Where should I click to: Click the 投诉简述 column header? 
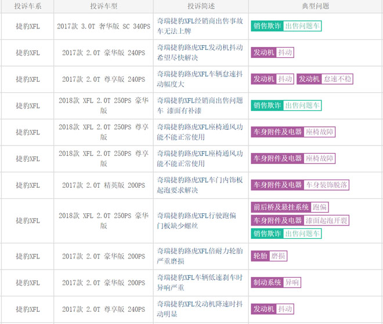tap(201, 6)
